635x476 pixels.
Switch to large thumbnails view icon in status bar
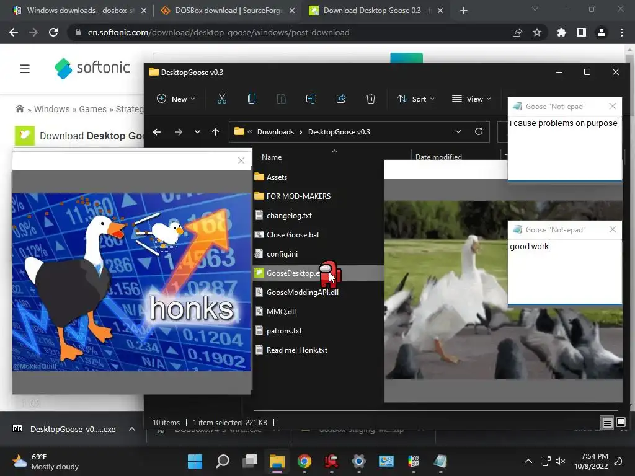620,423
